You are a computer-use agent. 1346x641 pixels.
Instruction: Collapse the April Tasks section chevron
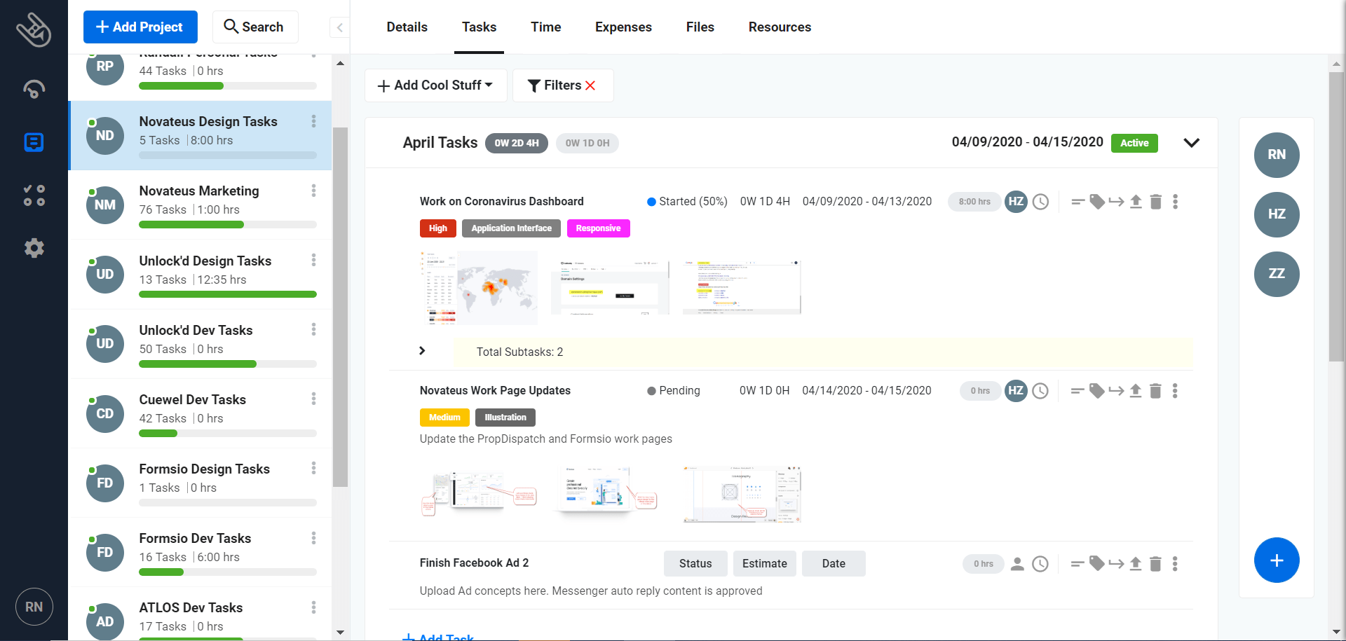[1191, 143]
